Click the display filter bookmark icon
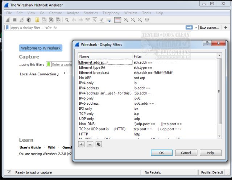This screenshot has height=180, width=232. click(x=7, y=28)
